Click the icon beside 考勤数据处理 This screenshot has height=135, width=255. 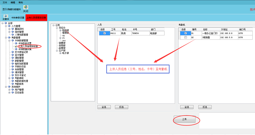pyautogui.click(x=13, y=81)
